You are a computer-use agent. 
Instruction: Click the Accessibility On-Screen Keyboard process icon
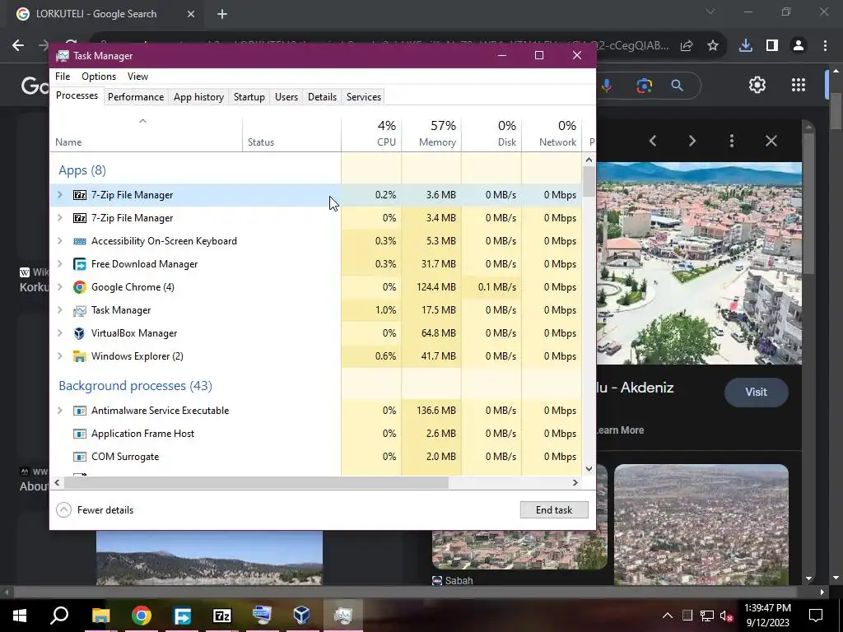click(80, 241)
